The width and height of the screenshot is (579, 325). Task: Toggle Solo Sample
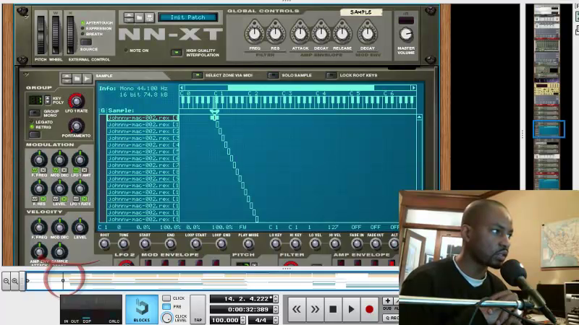(274, 75)
